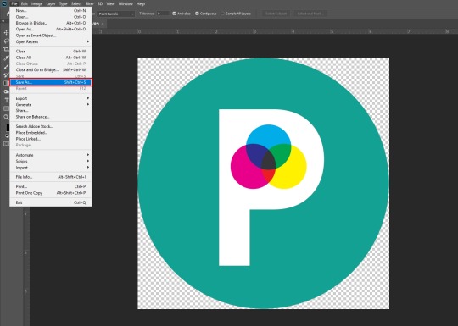
Task: Choose Share... menu item
Action: point(51,111)
